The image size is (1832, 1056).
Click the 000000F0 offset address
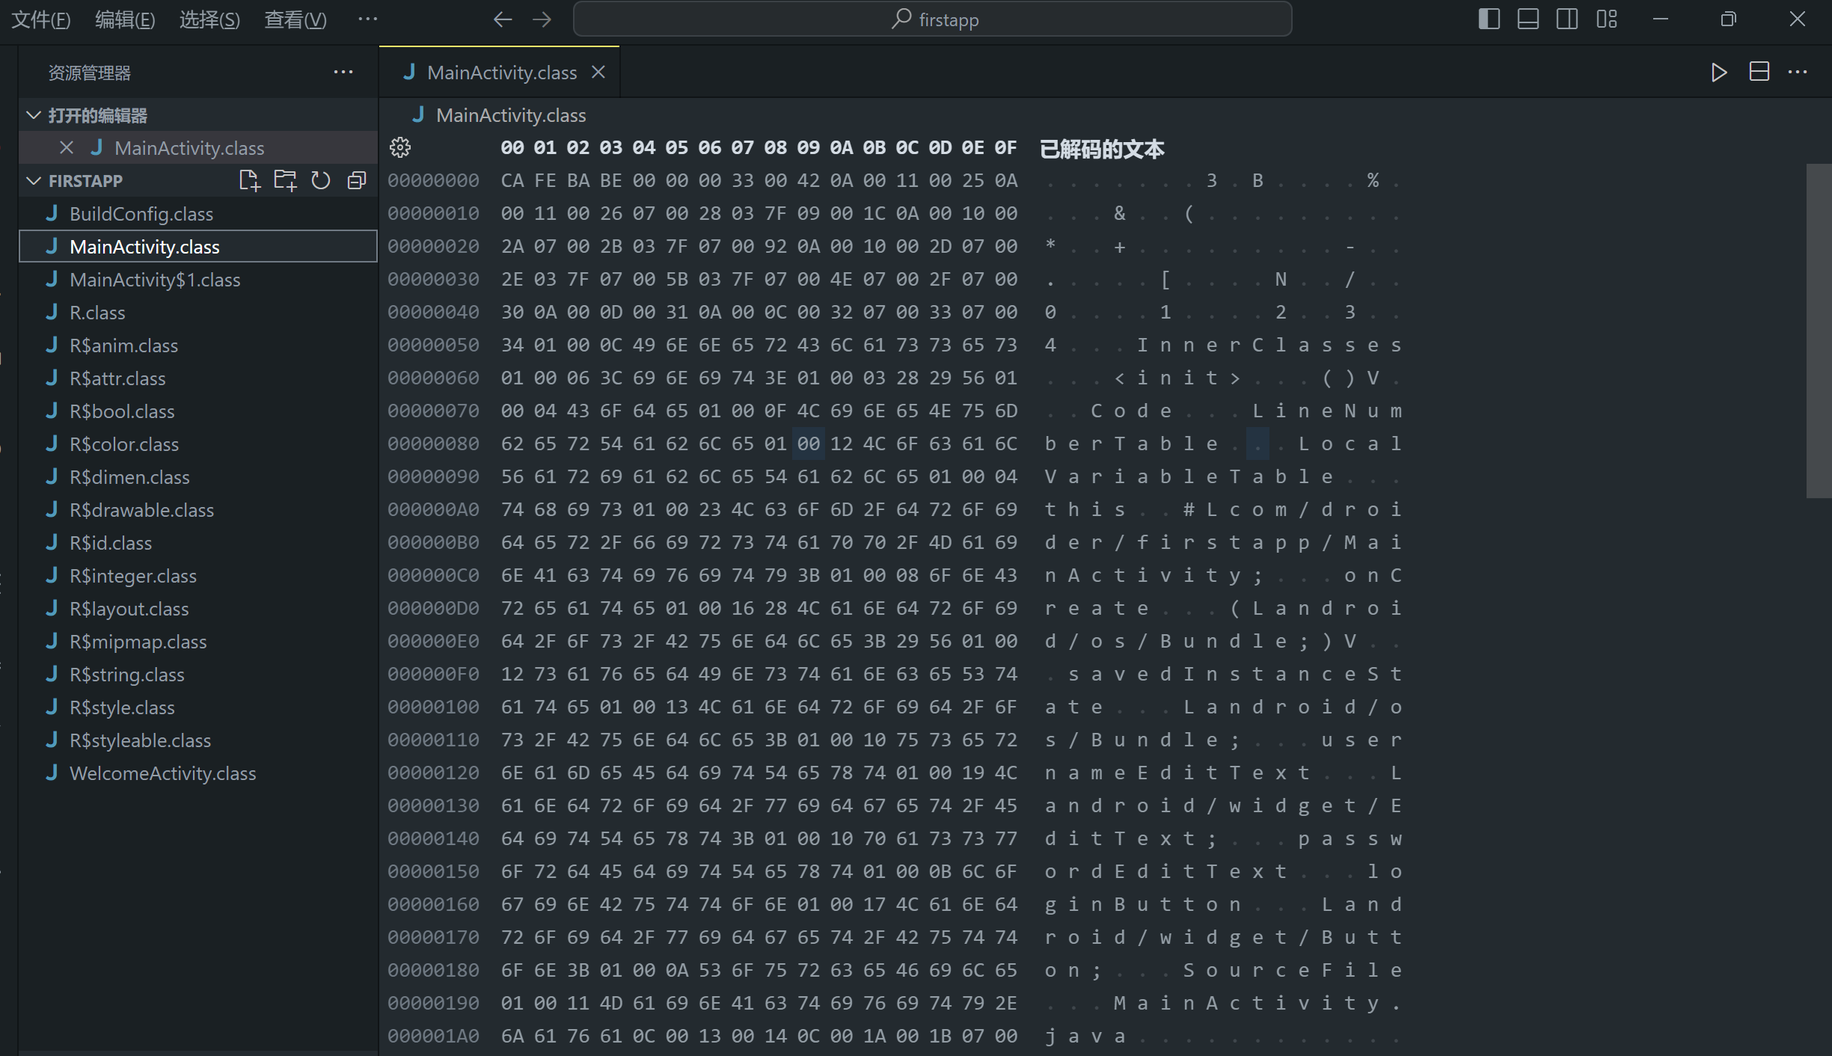433,674
